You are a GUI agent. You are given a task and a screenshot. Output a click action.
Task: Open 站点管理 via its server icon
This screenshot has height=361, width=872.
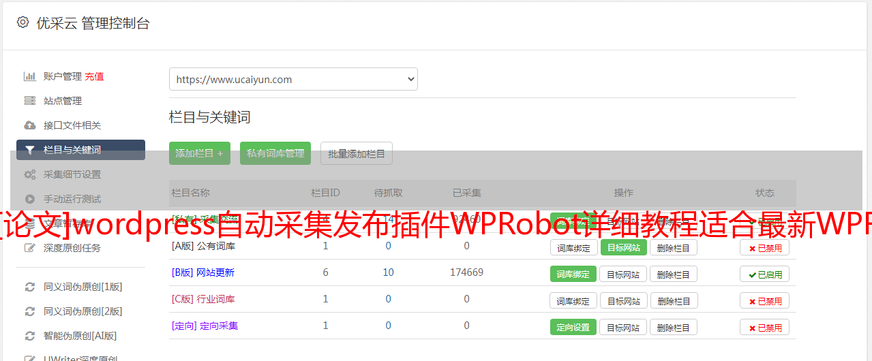[30, 101]
